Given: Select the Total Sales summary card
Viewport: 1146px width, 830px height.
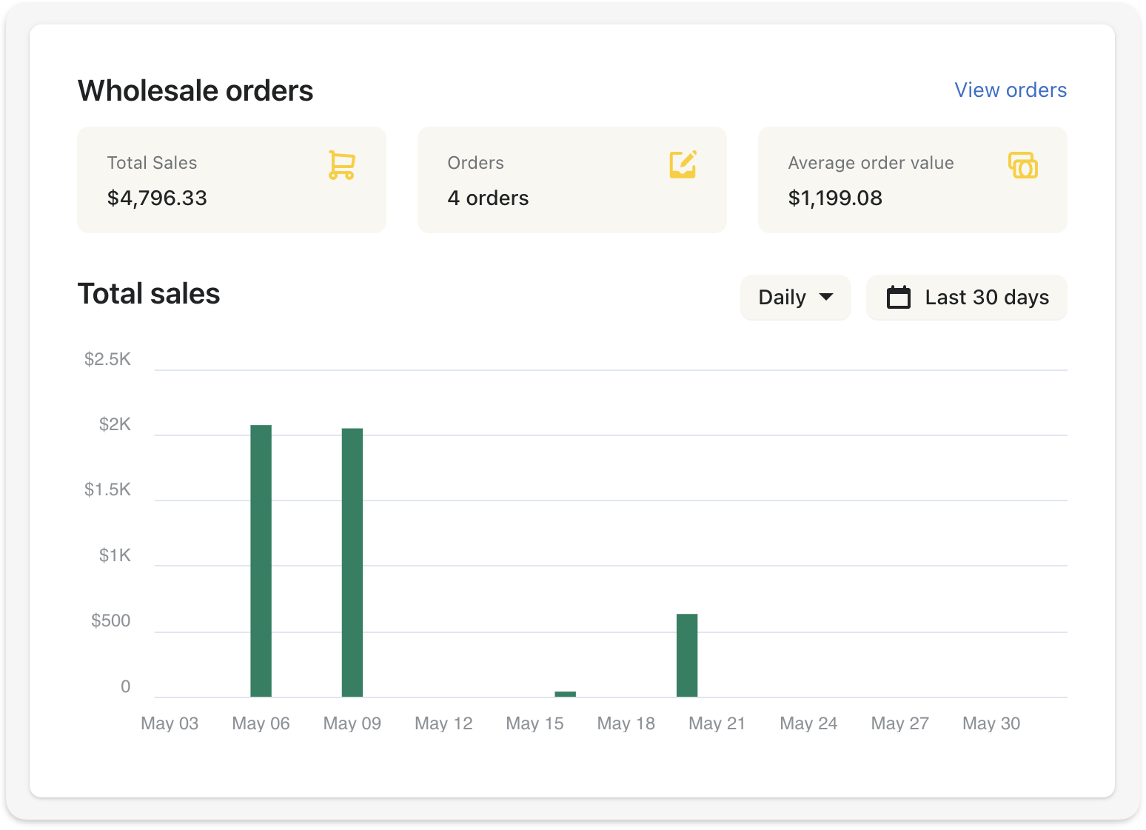Looking at the screenshot, I should [x=231, y=179].
